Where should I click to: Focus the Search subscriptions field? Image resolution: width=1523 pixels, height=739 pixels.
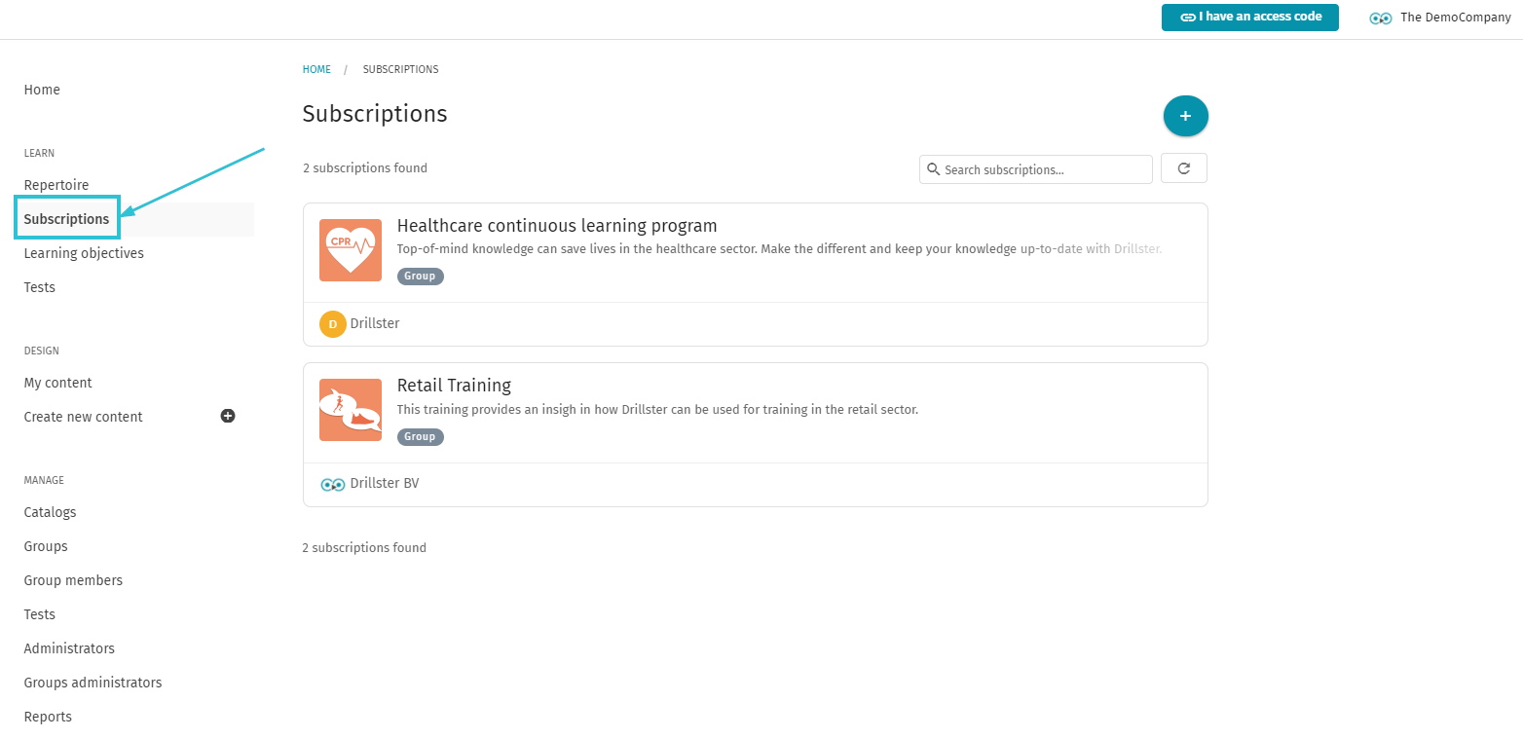pyautogui.click(x=1036, y=169)
